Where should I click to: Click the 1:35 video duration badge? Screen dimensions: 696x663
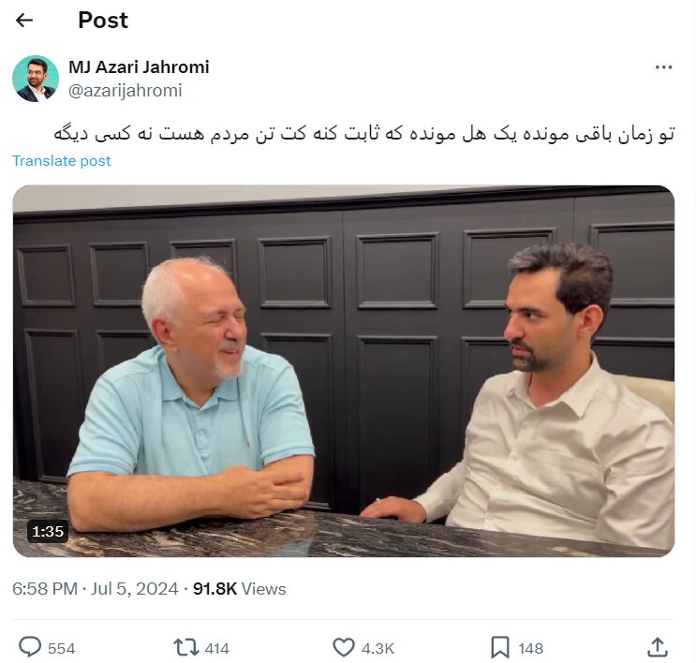[x=48, y=531]
